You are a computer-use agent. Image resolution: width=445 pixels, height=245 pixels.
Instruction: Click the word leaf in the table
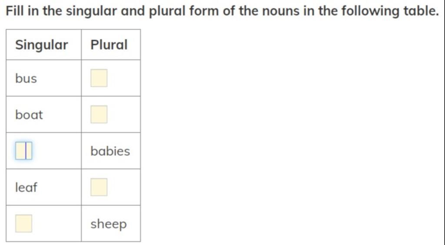[26, 187]
